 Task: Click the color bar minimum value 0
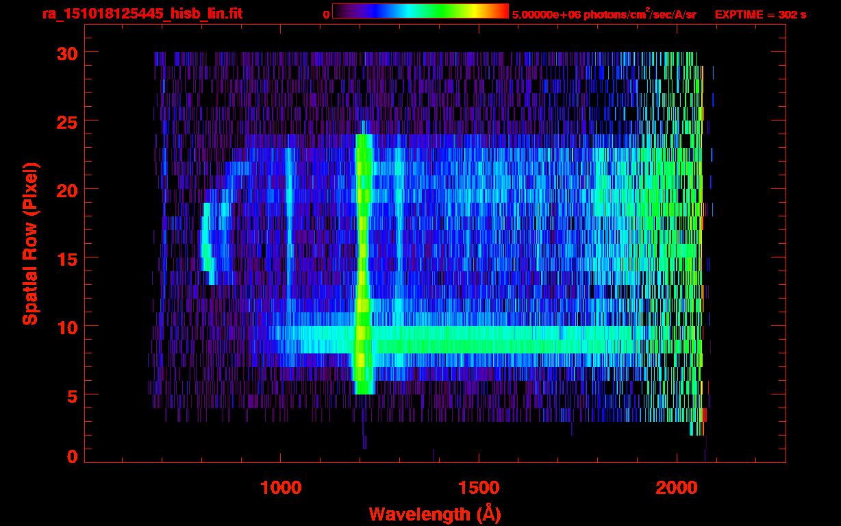point(326,14)
